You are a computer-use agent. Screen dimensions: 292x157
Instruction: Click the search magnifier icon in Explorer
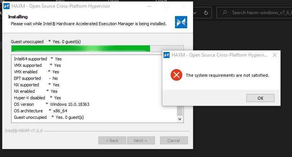pyautogui.click(x=224, y=13)
